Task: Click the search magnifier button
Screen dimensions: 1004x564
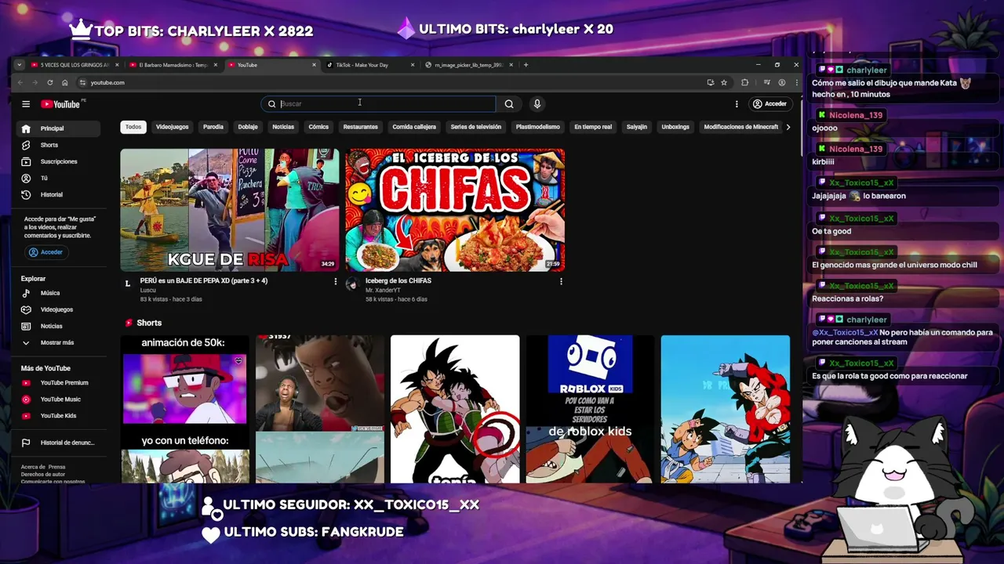Action: tap(509, 103)
